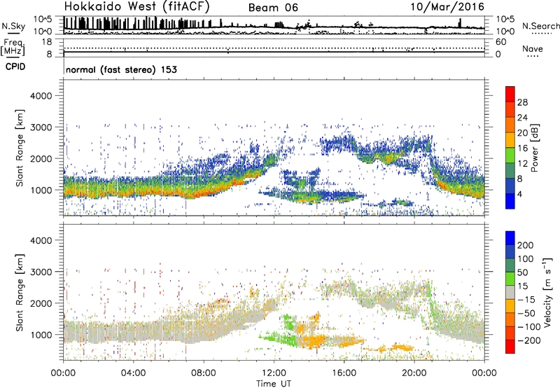Viewport: 560px width, 388px height.
Task: Select the 'Time UT' axis title
Action: [x=274, y=383]
